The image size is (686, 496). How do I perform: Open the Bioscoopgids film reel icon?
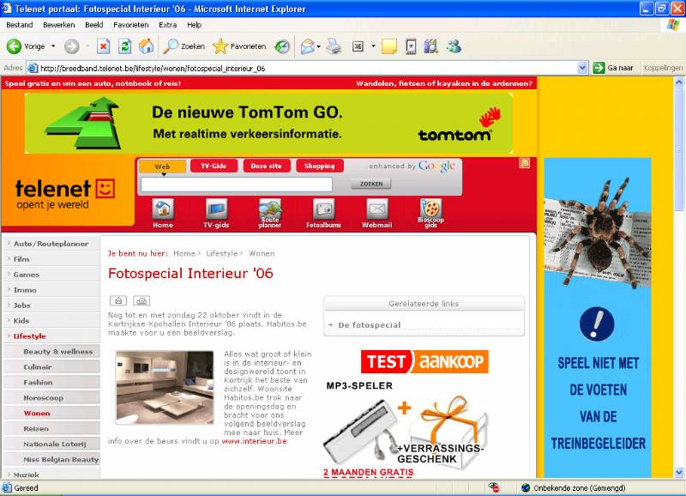[x=430, y=213]
